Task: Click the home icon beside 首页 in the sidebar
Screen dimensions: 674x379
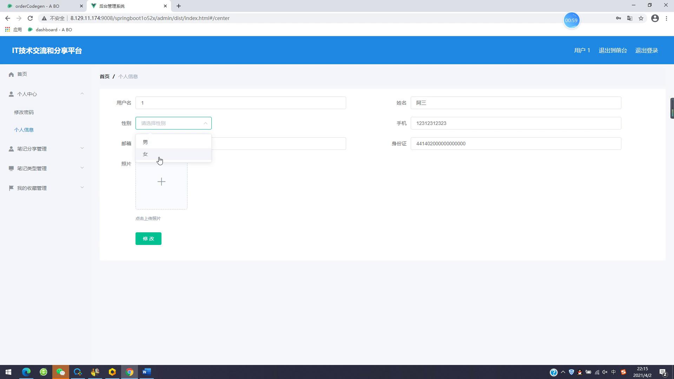Action: click(x=11, y=74)
